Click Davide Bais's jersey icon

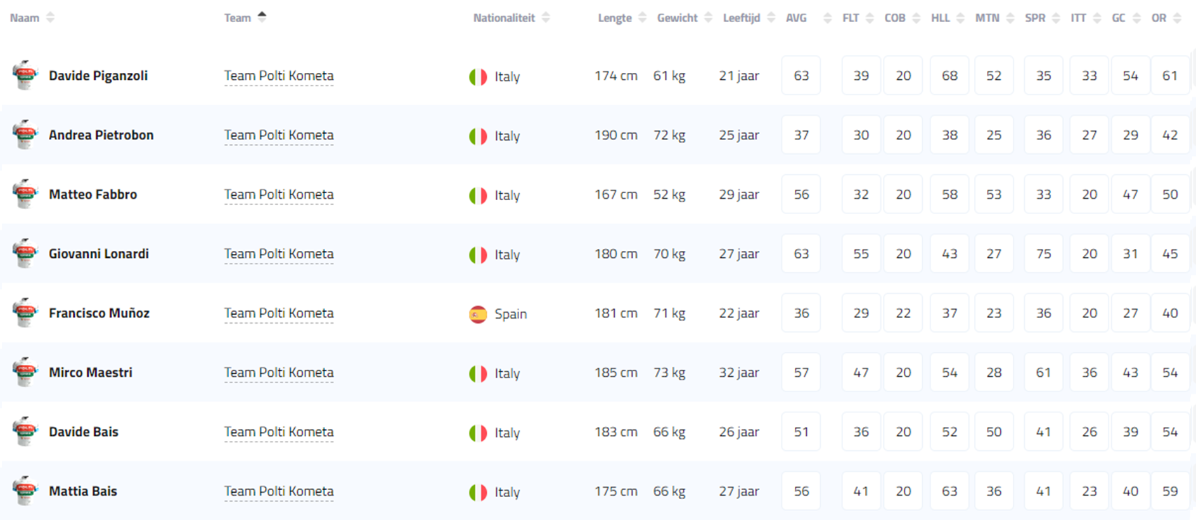[x=25, y=431]
